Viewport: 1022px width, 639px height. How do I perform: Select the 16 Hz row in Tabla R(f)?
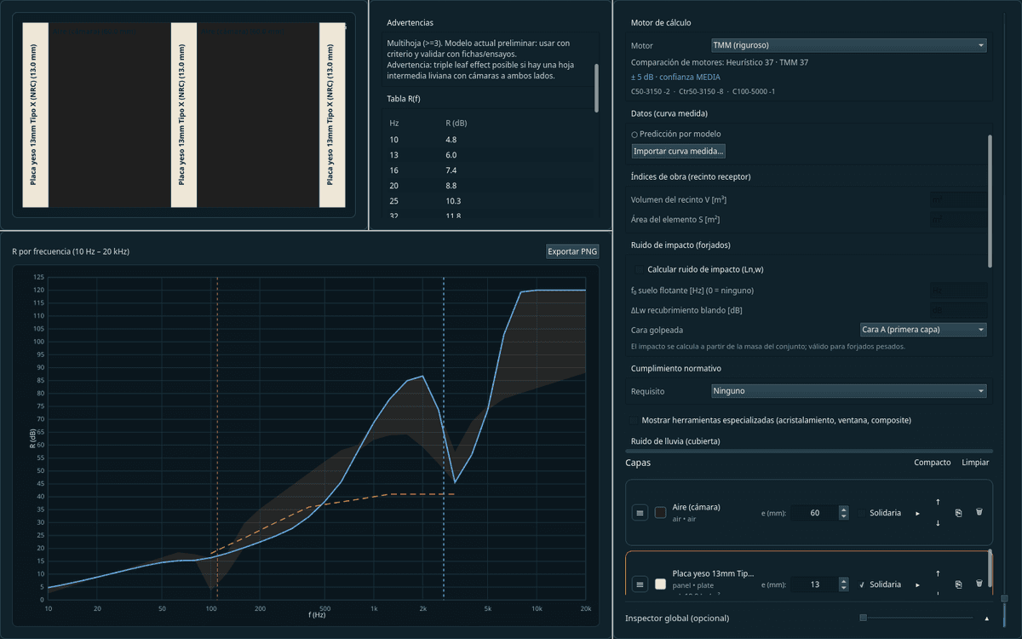coord(490,170)
